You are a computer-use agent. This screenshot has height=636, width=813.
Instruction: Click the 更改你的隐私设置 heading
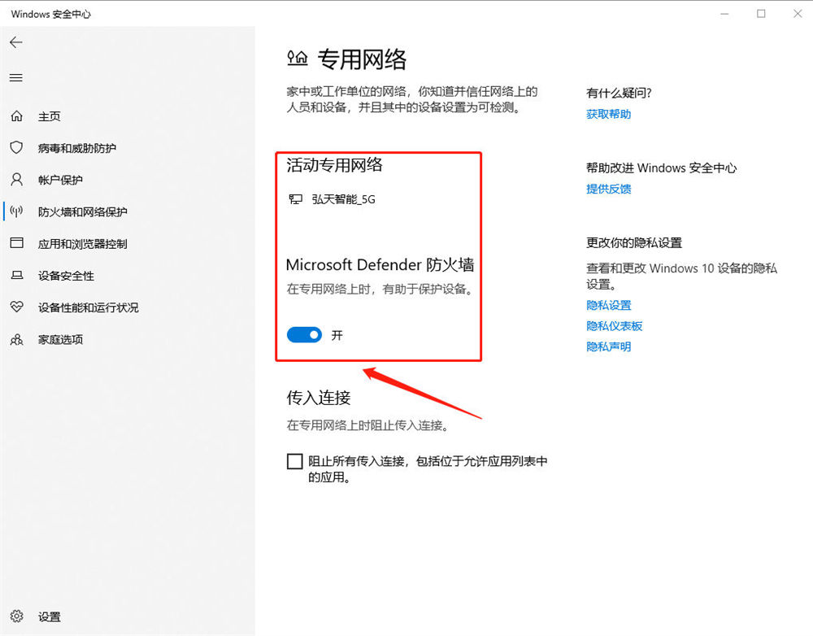pyautogui.click(x=634, y=243)
